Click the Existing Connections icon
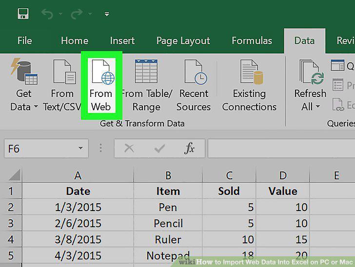Screen dimensions: 355x267 [251, 72]
